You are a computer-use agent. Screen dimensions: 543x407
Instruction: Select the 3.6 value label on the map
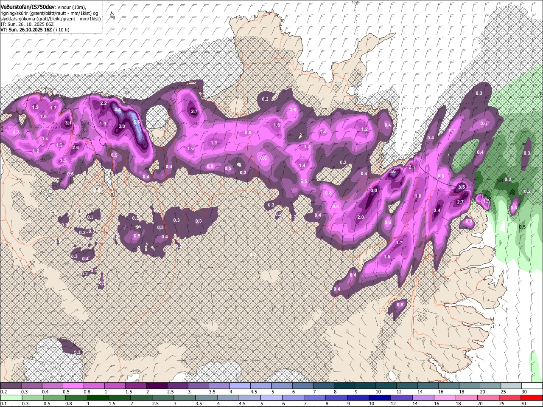click(x=392, y=172)
